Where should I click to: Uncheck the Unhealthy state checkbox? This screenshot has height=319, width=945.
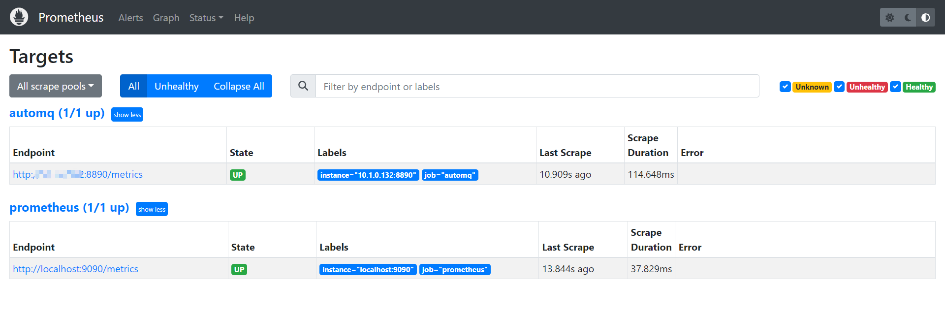[x=839, y=87]
